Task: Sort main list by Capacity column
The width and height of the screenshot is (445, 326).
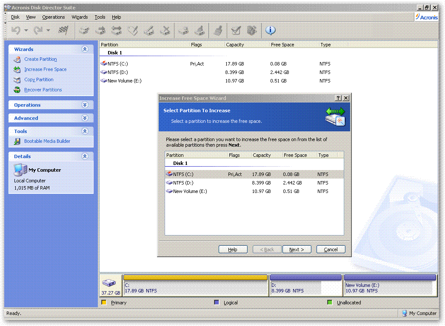Action: (247, 45)
